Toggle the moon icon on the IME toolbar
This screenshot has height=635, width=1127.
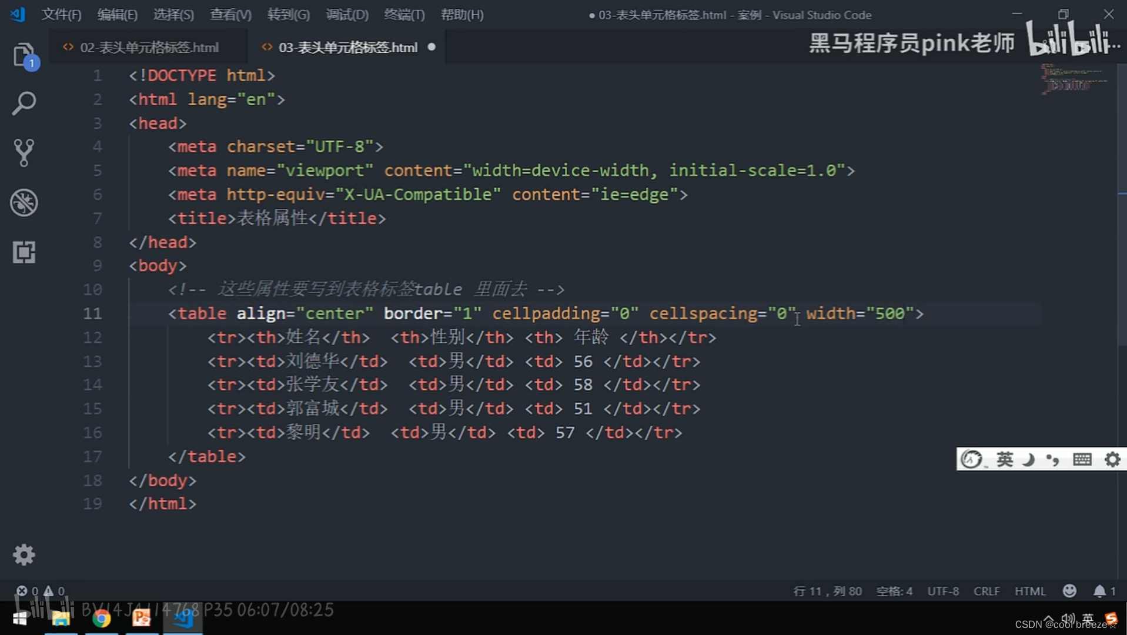[1029, 459]
